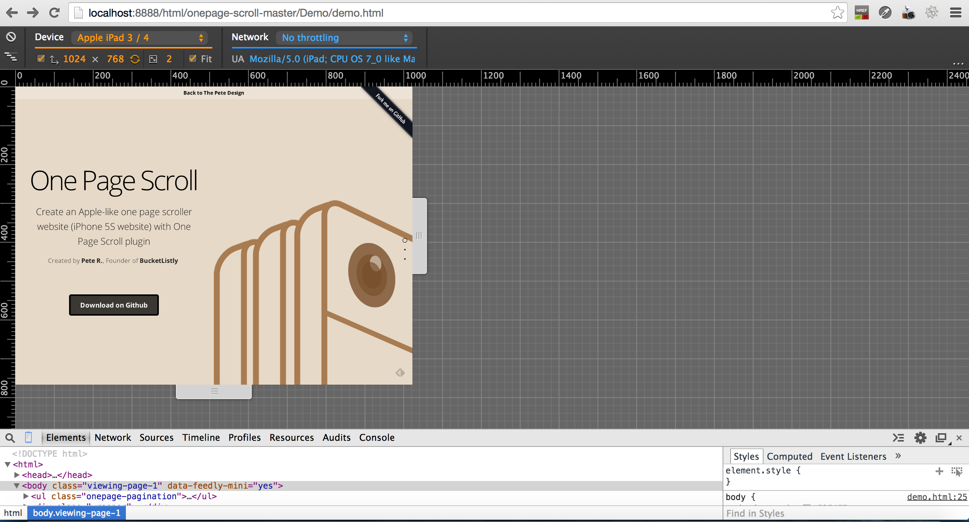This screenshot has width=969, height=522.
Task: Switch to the Network tab in DevTools
Action: pos(113,438)
